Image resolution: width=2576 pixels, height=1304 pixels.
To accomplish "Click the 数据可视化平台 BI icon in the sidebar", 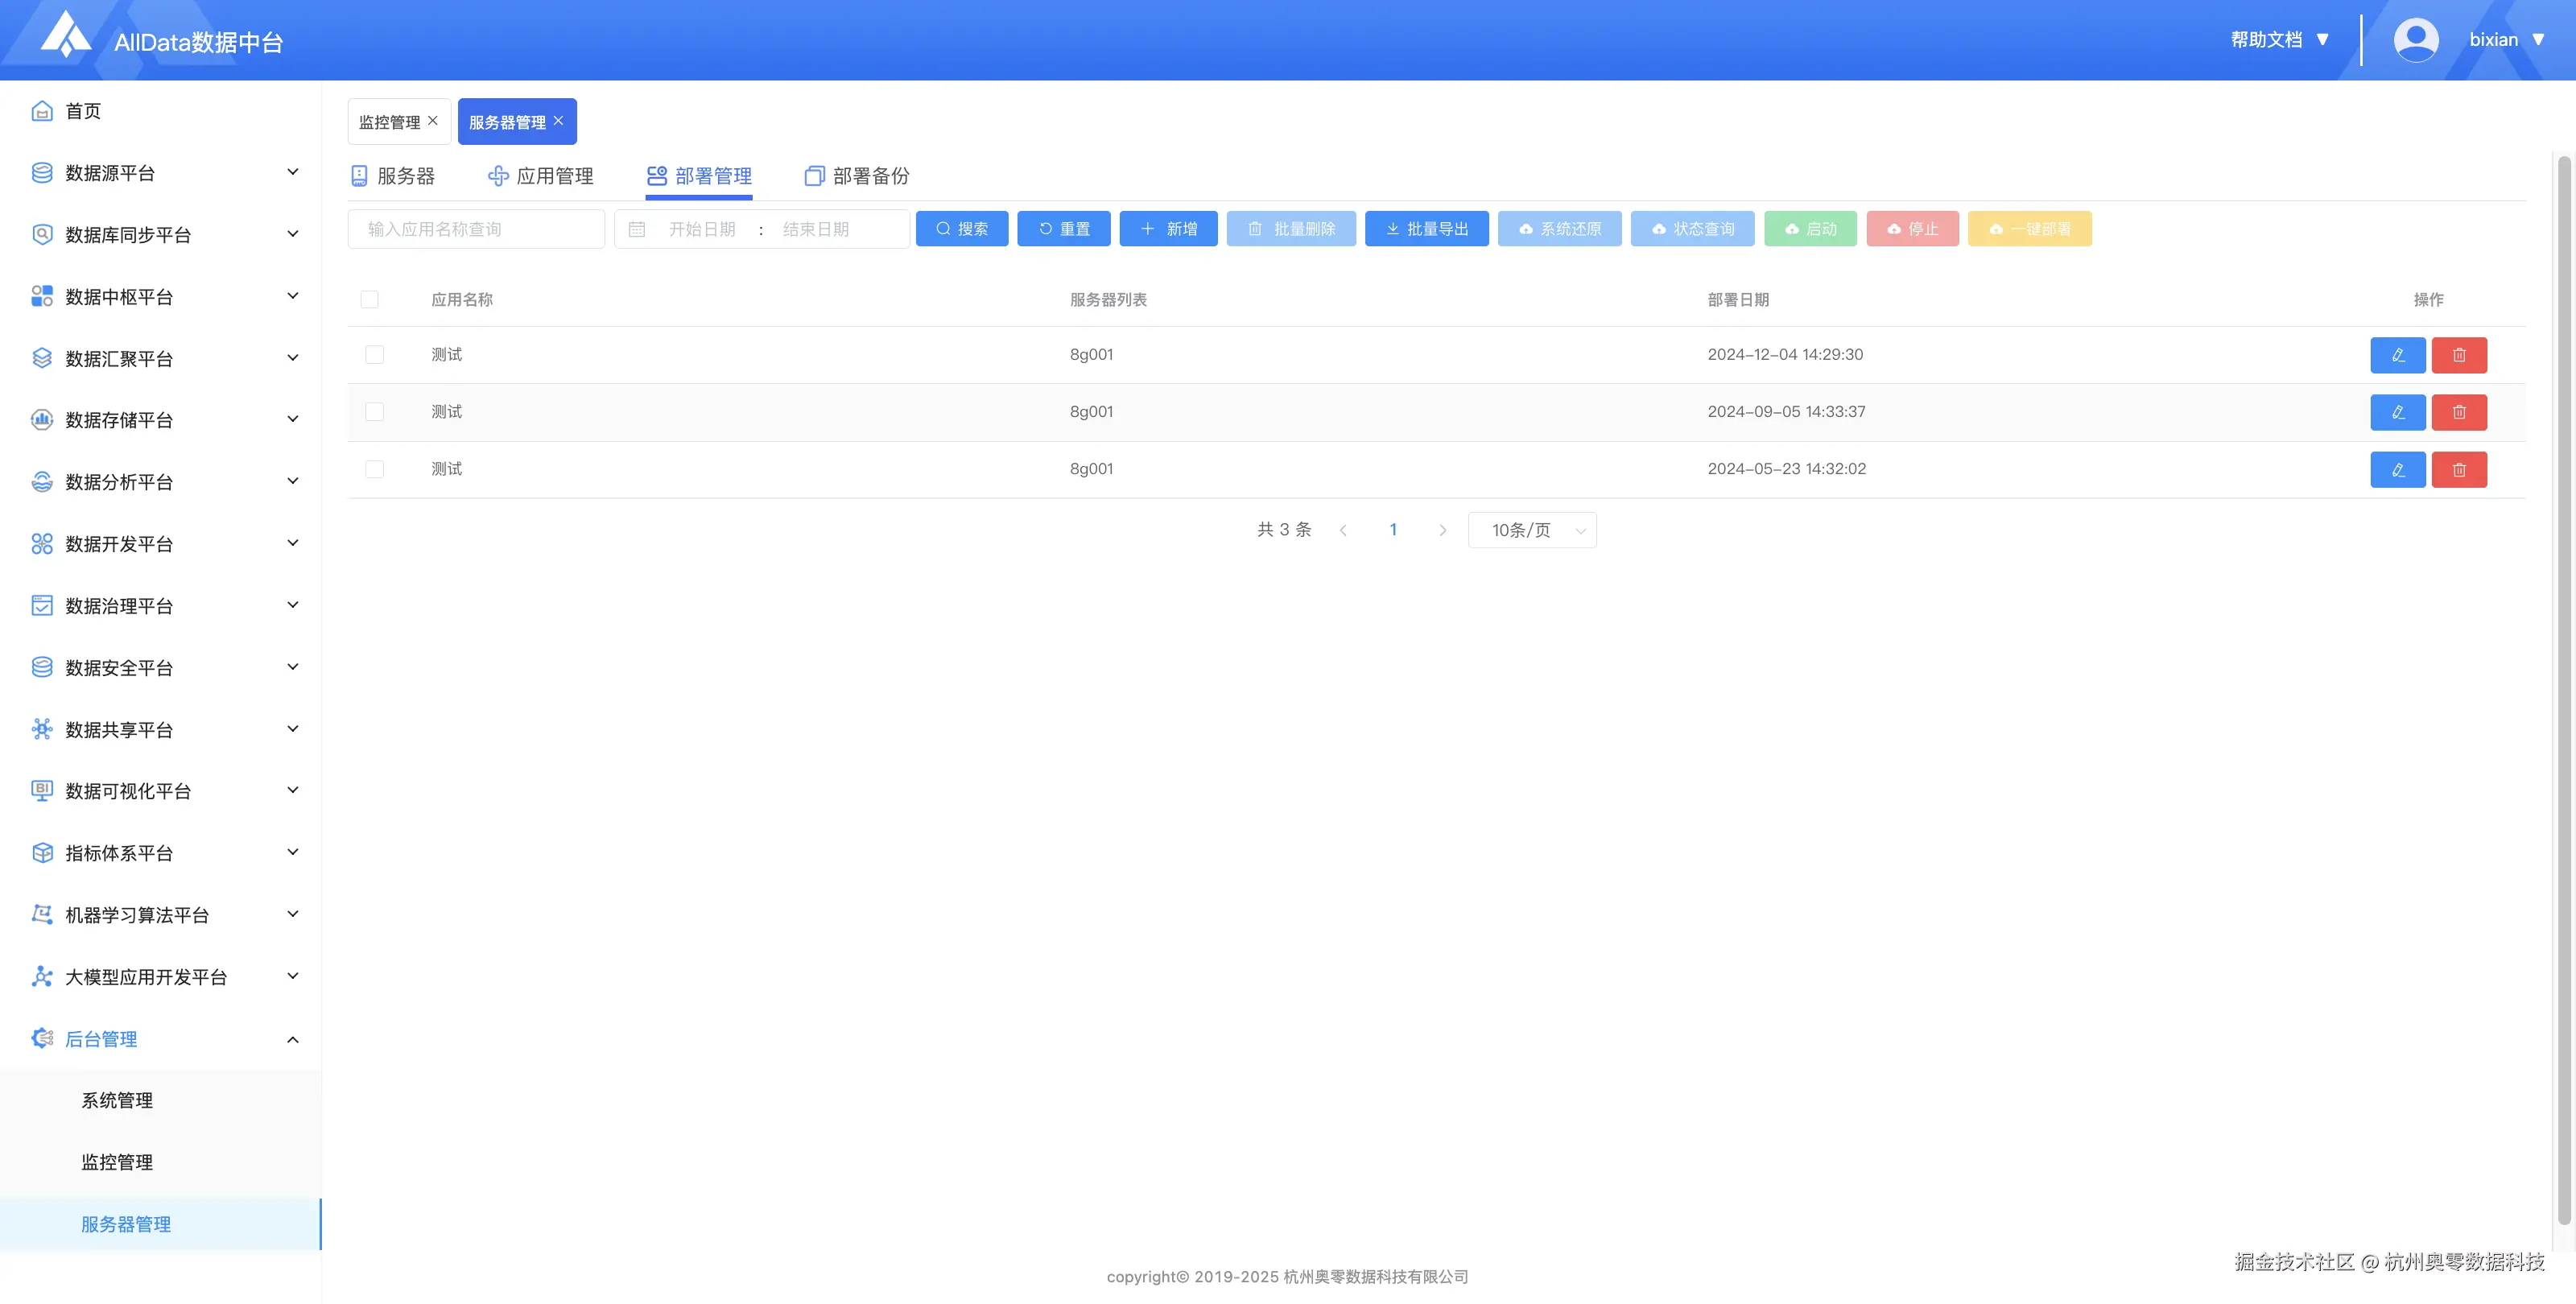I will [x=42, y=791].
